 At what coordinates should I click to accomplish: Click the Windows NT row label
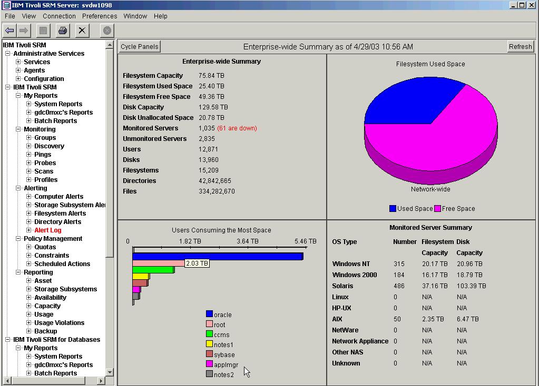click(351, 264)
